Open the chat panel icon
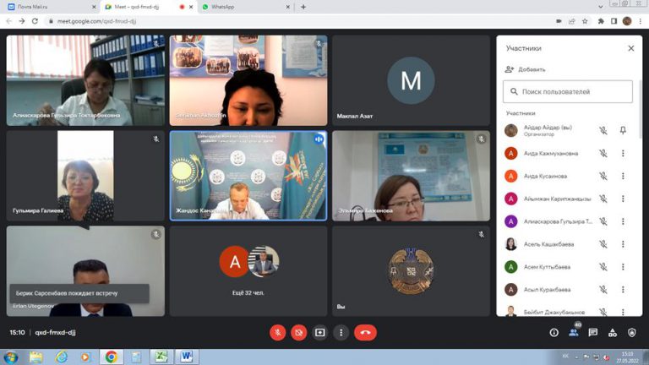The image size is (649, 365). coord(593,333)
